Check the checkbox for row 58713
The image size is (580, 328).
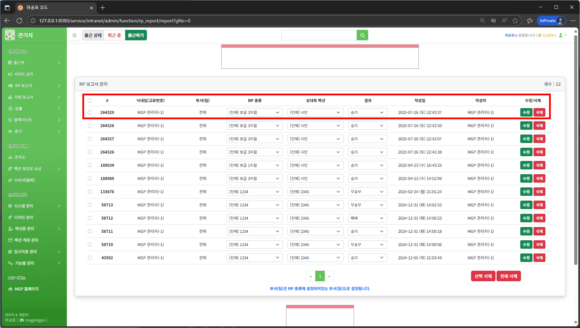90,205
